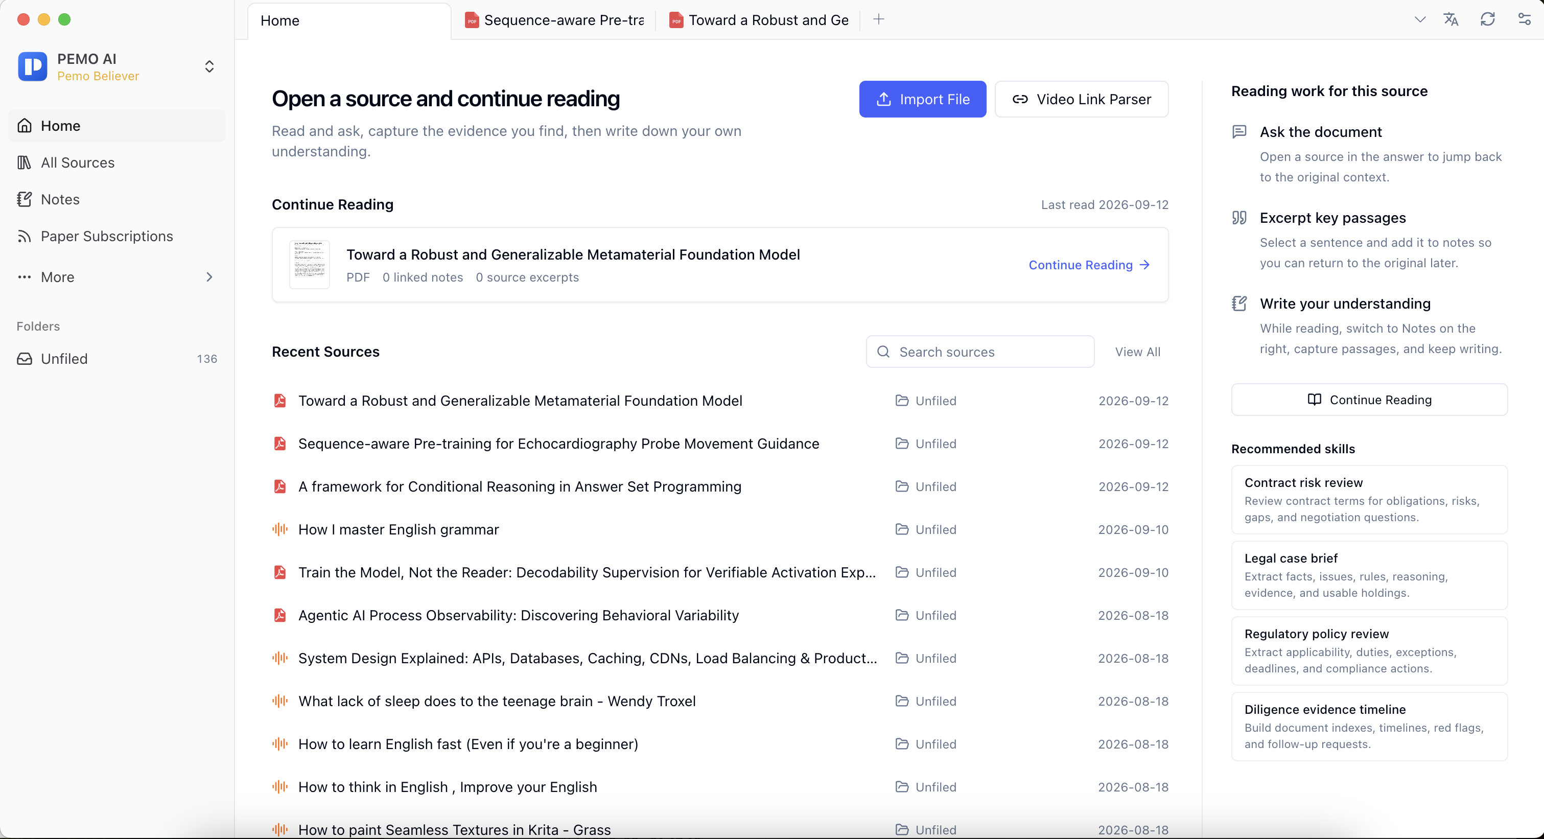
Task: Open the Unfiled folder in the sidebar
Action: click(x=117, y=358)
